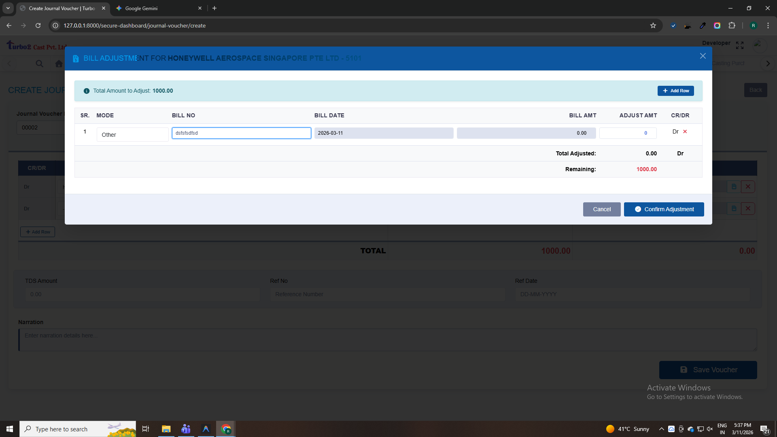Open the browser Extensions puzzle icon

pos(732,25)
